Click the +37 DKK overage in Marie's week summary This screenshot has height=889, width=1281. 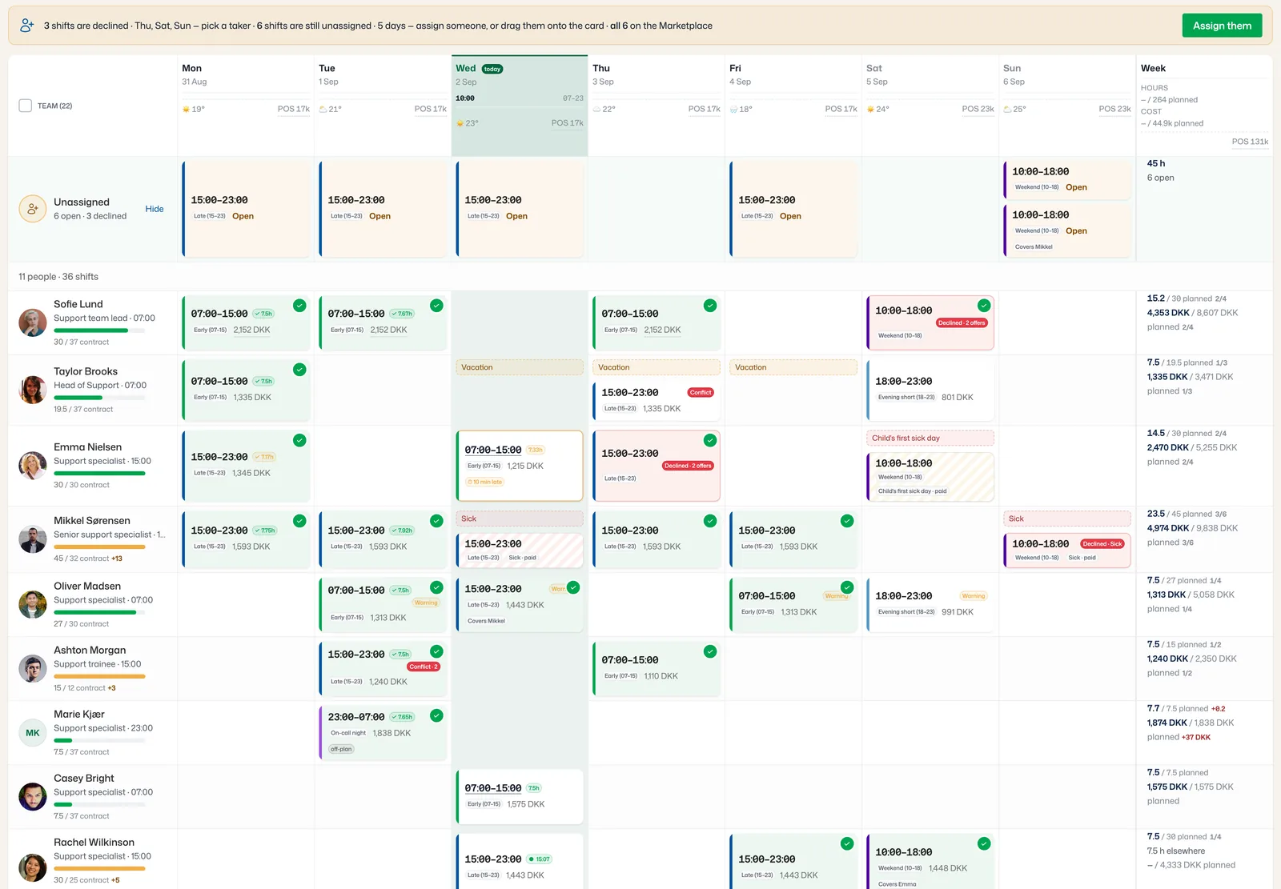tap(1196, 738)
